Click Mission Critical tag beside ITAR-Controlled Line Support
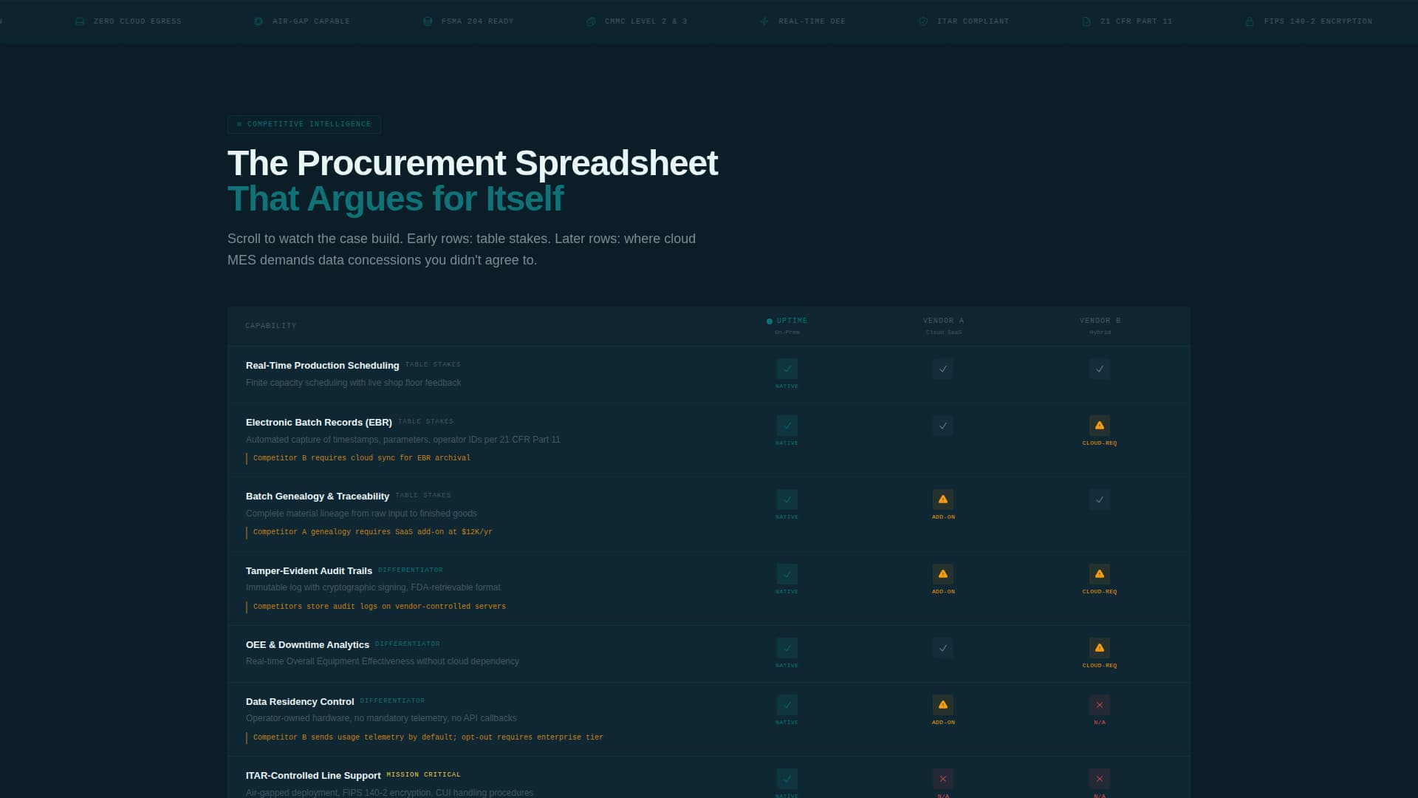 (424, 774)
